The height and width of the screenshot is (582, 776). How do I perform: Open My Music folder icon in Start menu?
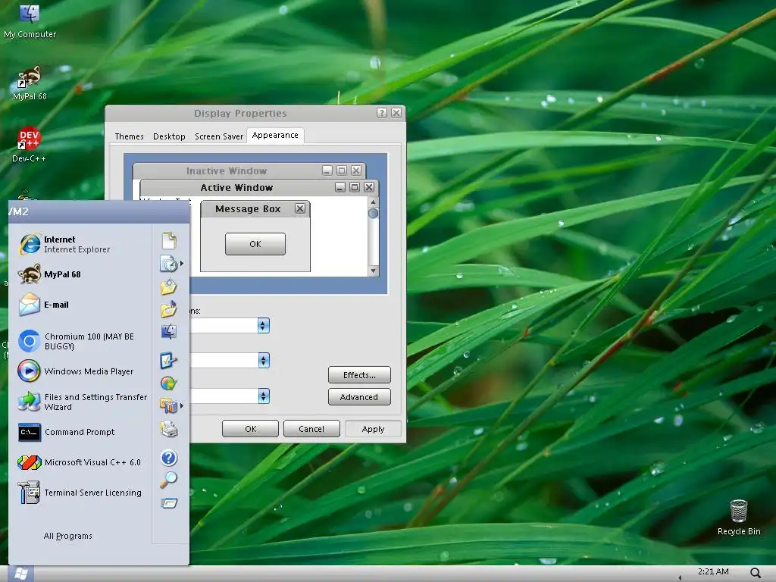click(169, 309)
